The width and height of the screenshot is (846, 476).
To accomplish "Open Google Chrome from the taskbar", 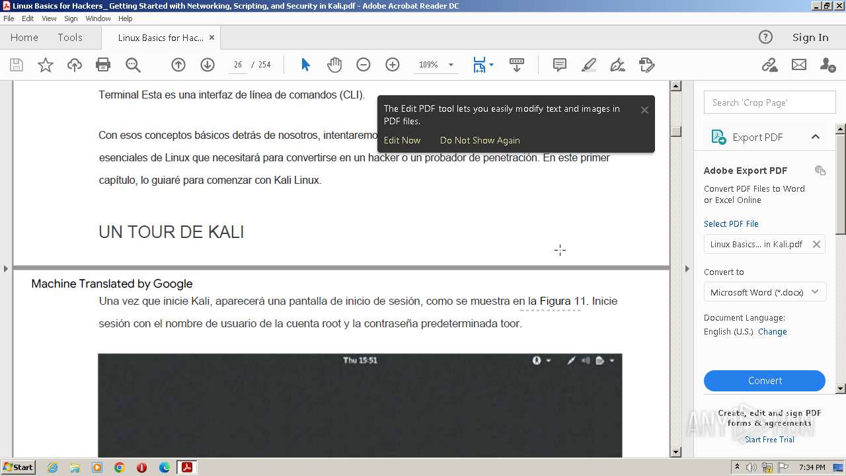I will point(120,467).
